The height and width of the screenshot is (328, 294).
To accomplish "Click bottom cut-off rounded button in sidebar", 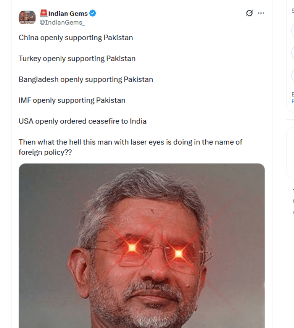I will pos(293,75).
